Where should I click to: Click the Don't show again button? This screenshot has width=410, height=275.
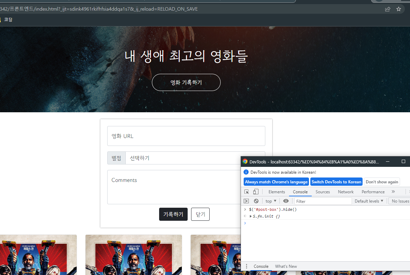coord(382,182)
